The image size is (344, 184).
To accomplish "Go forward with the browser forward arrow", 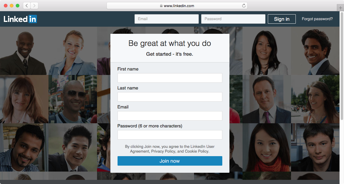I will point(35,6).
